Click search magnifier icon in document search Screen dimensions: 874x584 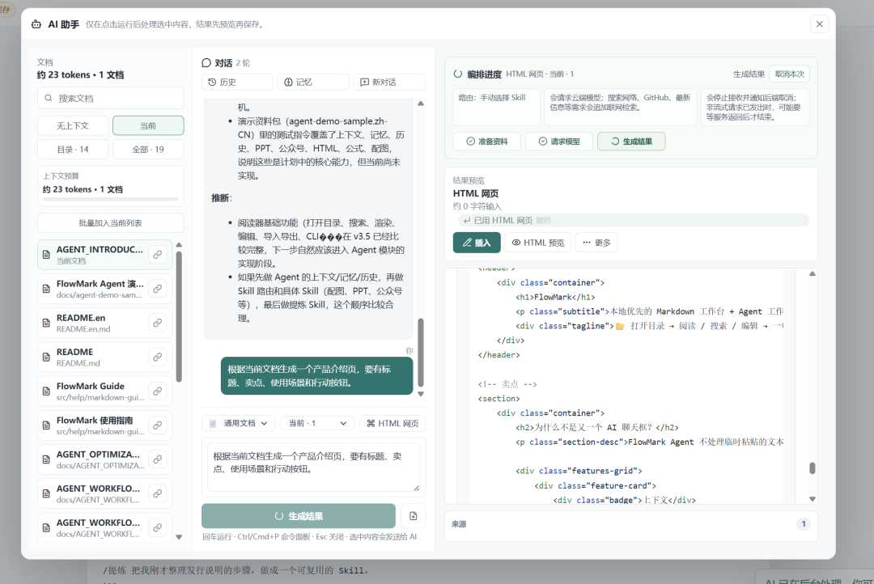pyautogui.click(x=48, y=98)
